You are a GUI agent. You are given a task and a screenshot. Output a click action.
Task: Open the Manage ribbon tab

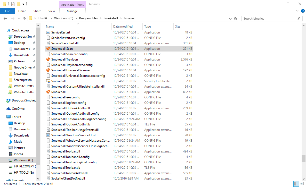point(72,11)
